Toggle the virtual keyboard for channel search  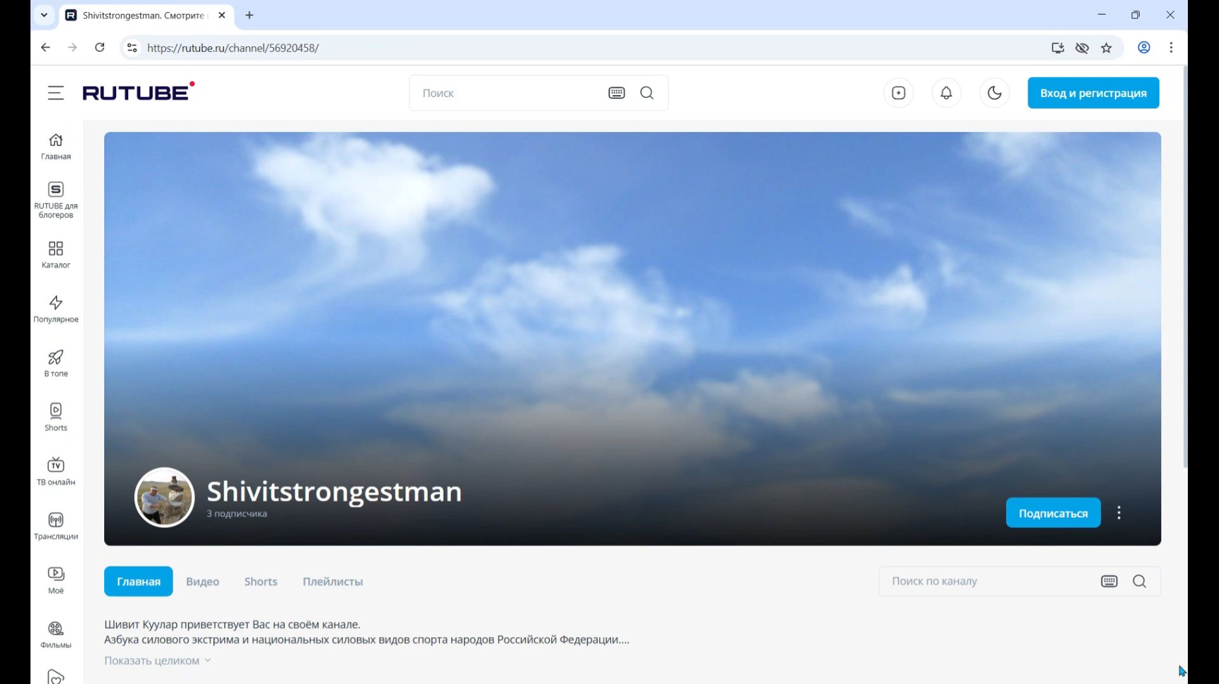(x=1109, y=581)
